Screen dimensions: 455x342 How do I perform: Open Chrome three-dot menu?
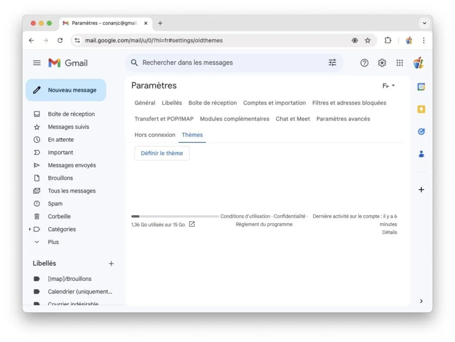point(423,40)
